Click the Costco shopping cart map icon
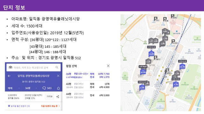204x114 pixels. 173,41
